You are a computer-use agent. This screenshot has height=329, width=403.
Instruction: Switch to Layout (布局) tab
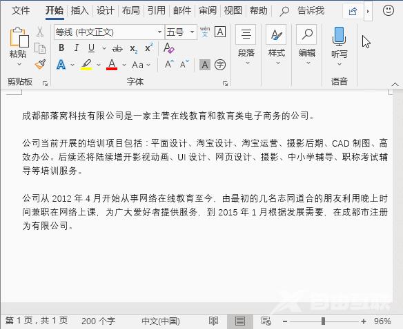(x=131, y=11)
